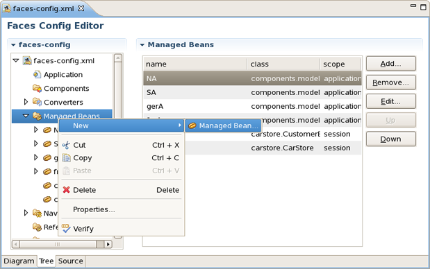
Task: Click the Converters folder icon
Action: [x=37, y=102]
